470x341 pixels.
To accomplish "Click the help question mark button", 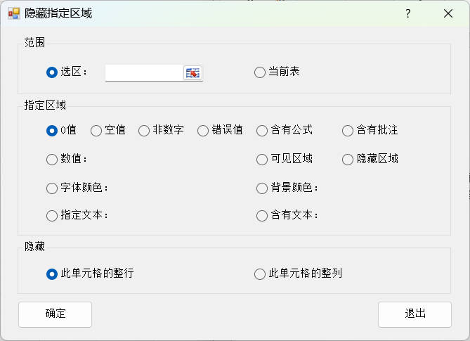I will (408, 13).
